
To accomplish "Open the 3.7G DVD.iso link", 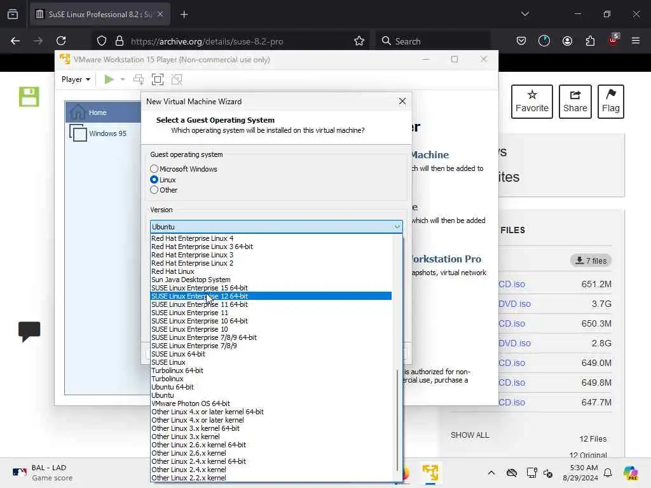I will pyautogui.click(x=514, y=304).
